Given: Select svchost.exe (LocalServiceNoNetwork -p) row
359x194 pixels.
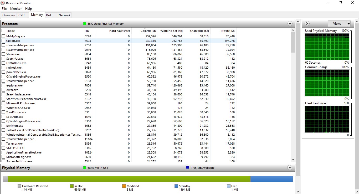Looking at the screenshot, I should pyautogui.click(x=119, y=130).
